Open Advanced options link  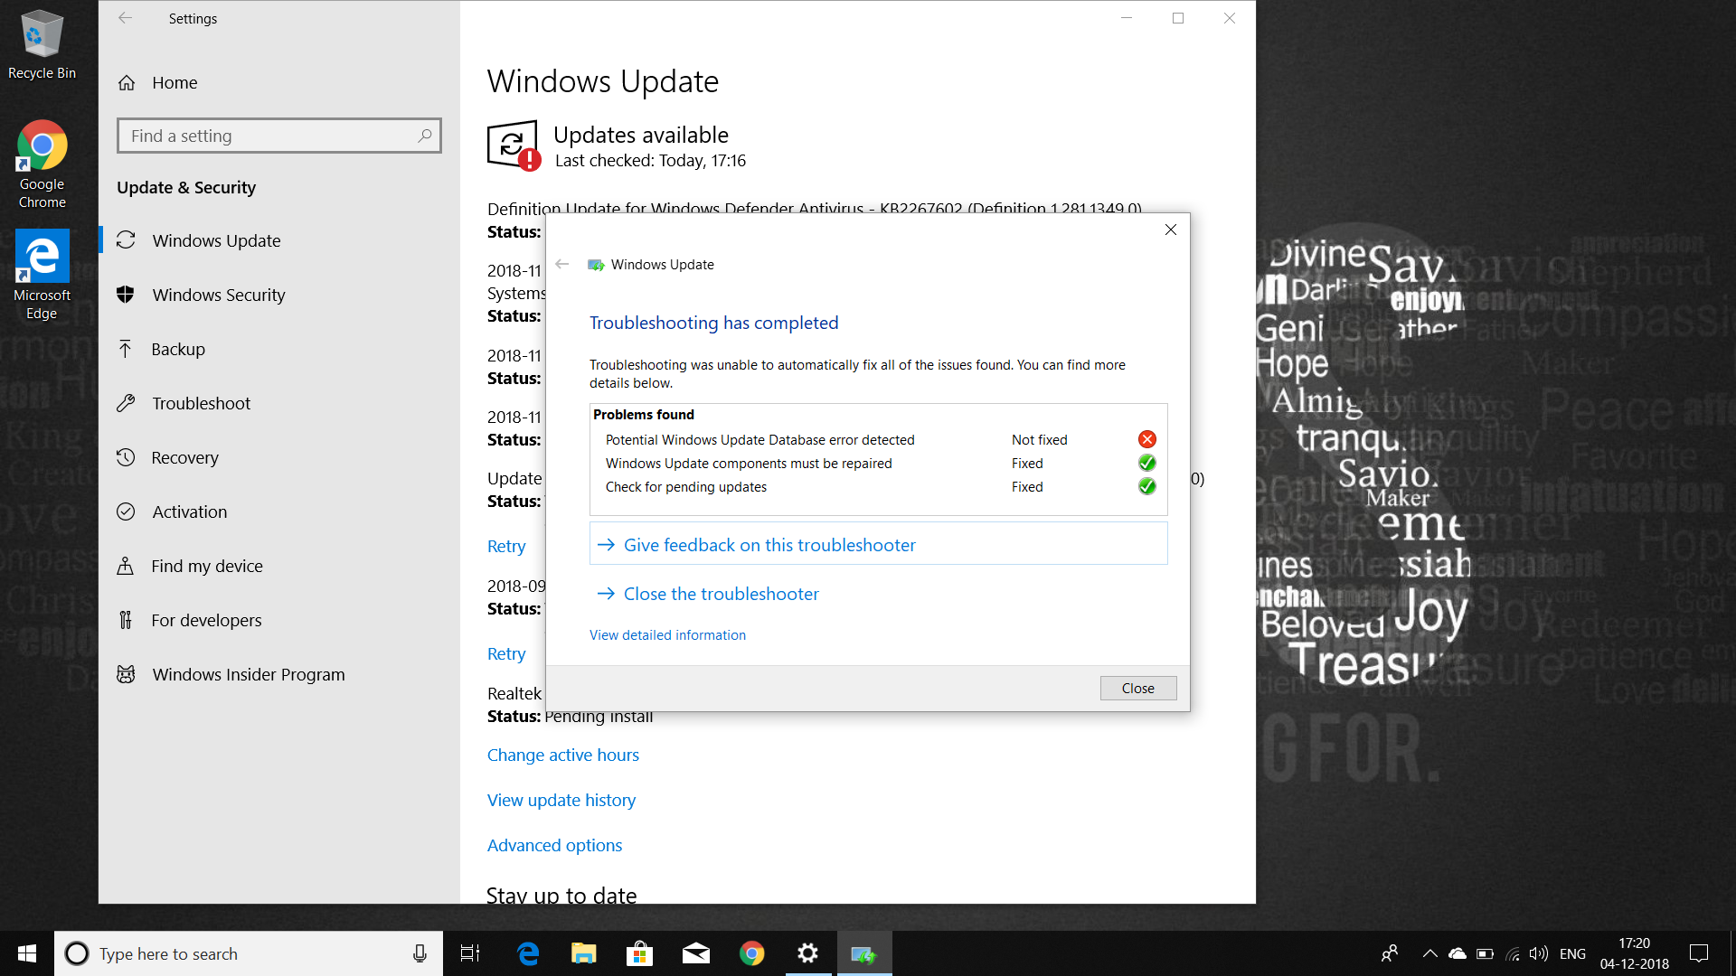(x=554, y=845)
